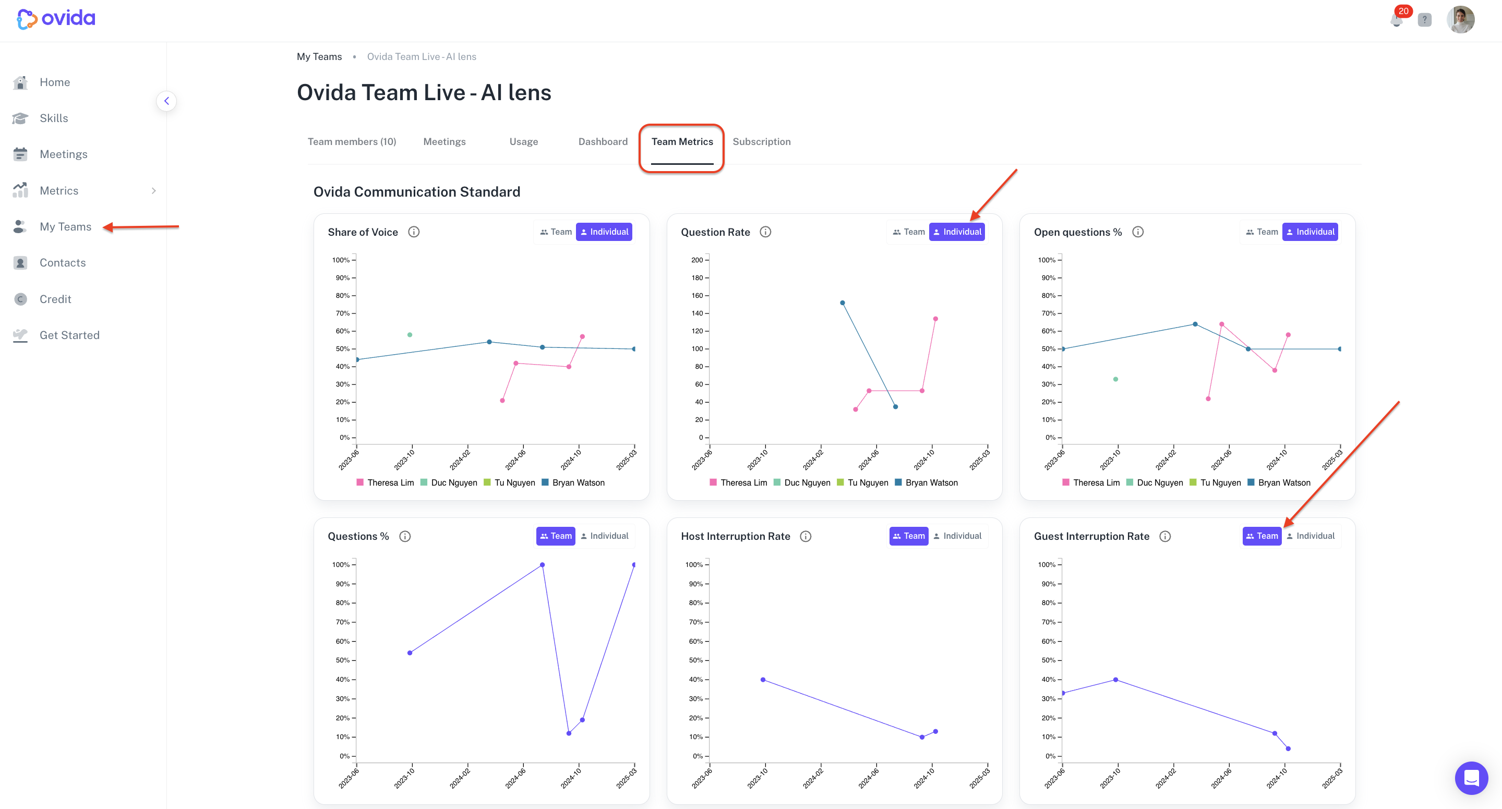
Task: Switch to the Dashboard tab
Action: 603,142
